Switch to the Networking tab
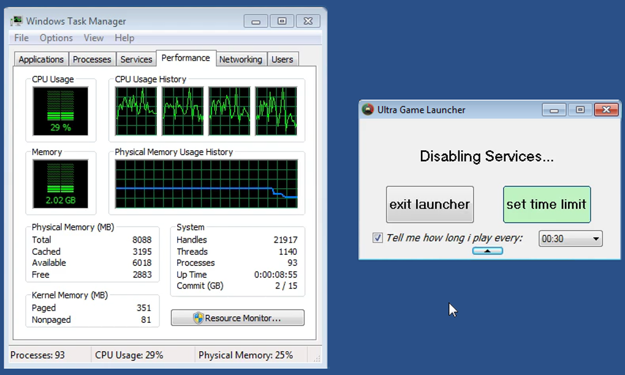Screen dimensions: 625x375 (241, 59)
